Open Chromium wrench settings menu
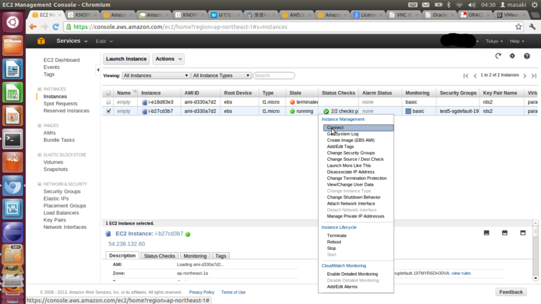Viewport: 541px width, 304px height. (532, 27)
